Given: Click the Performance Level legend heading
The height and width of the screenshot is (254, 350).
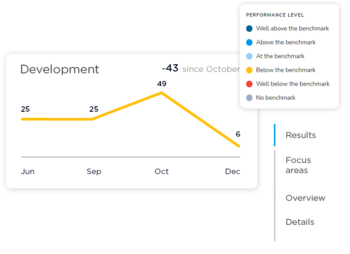Looking at the screenshot, I should (x=275, y=15).
